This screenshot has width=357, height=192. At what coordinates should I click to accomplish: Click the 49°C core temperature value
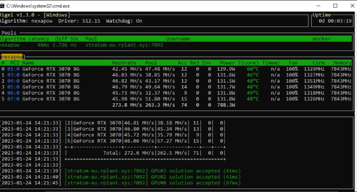point(253,93)
